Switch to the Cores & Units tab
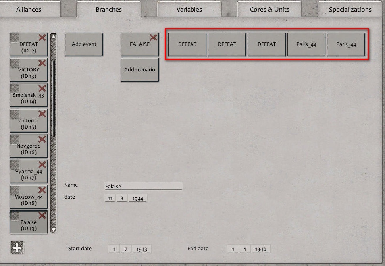The width and height of the screenshot is (385, 266). pyautogui.click(x=269, y=9)
